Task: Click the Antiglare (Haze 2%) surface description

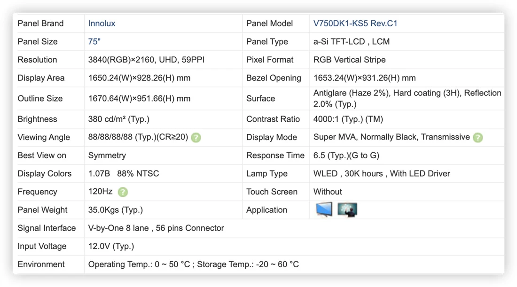Action: click(407, 99)
